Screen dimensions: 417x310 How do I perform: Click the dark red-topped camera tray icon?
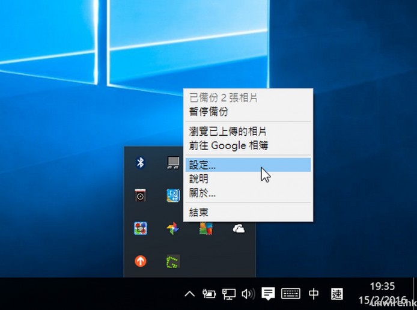coord(140,195)
